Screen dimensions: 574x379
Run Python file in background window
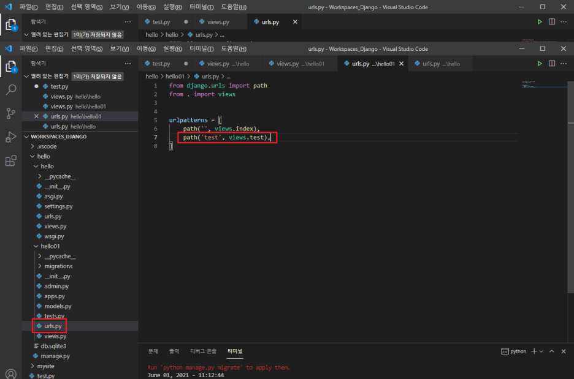click(x=540, y=22)
